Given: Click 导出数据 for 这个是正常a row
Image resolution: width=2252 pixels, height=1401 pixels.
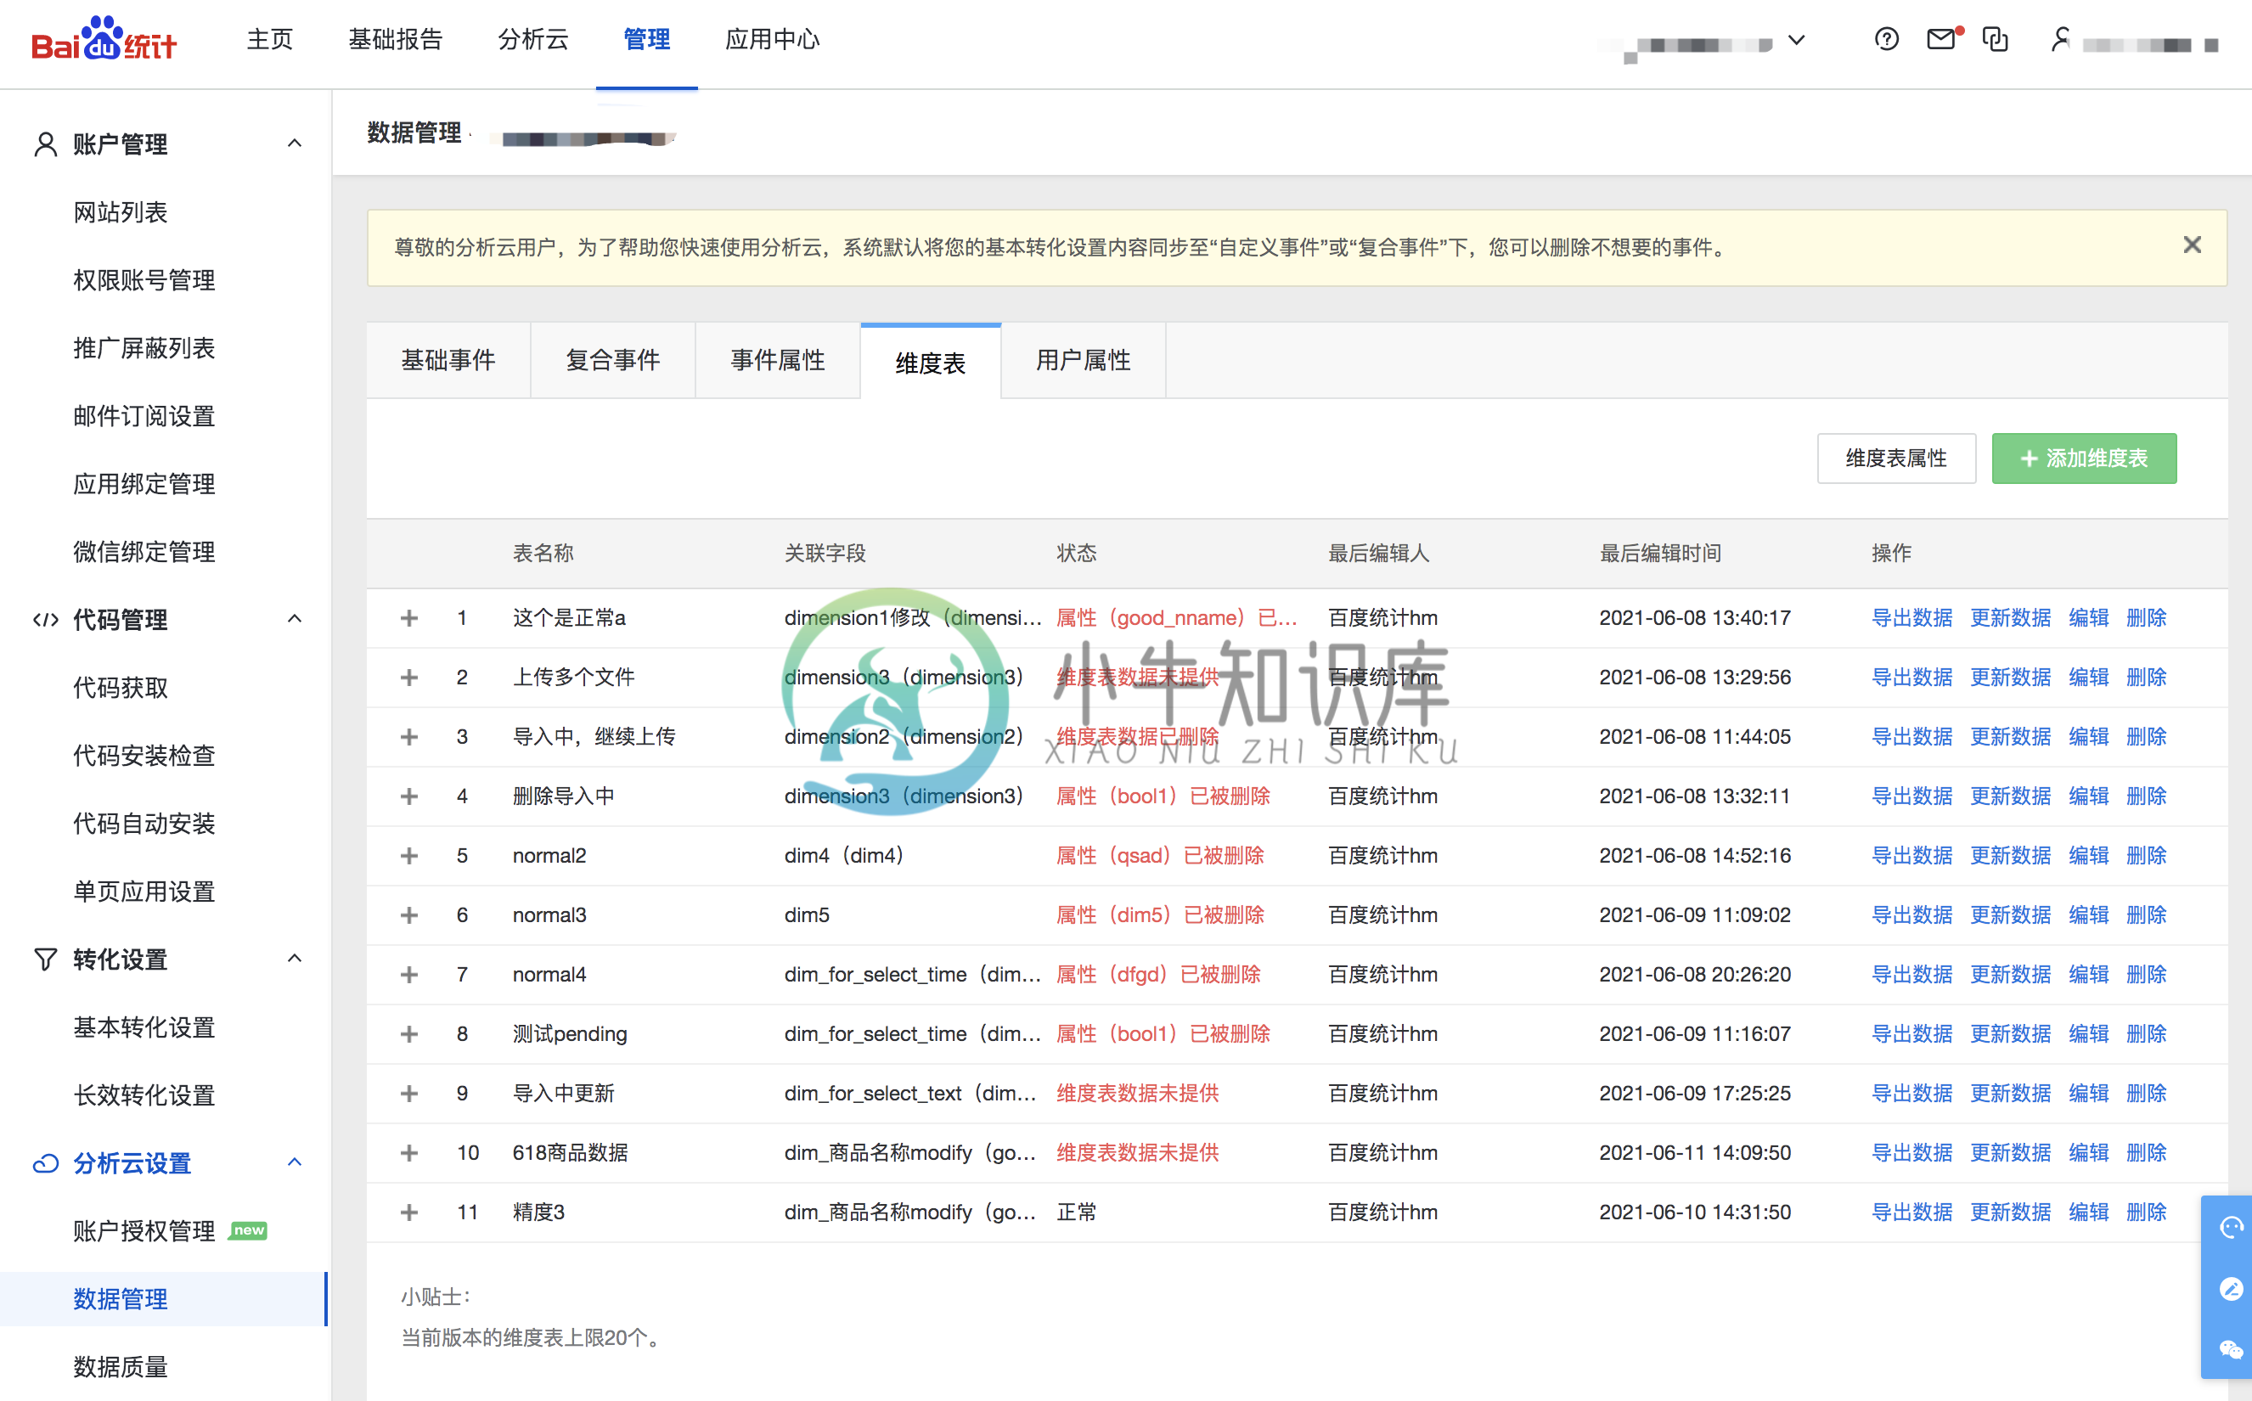Looking at the screenshot, I should (x=1912, y=618).
